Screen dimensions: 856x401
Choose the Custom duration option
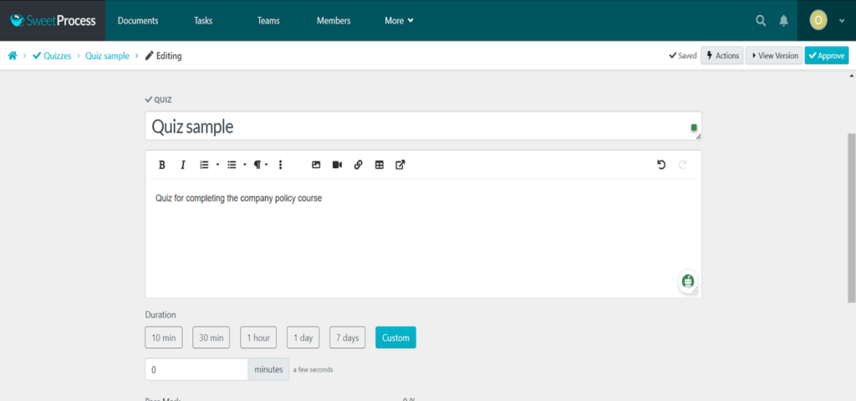395,338
